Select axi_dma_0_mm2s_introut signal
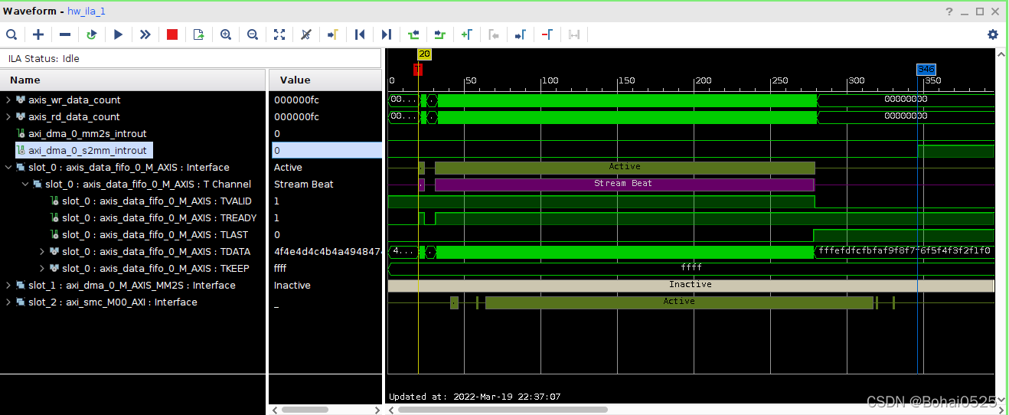The width and height of the screenshot is (1009, 415). click(x=87, y=133)
